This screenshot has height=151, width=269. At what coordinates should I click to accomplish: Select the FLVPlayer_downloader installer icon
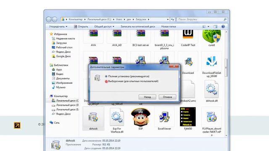click(211, 117)
